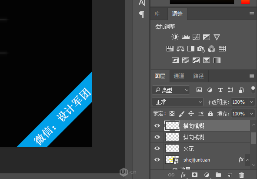This screenshot has width=257, height=179.
Task: Select the 火花 layer name
Action: (x=189, y=149)
